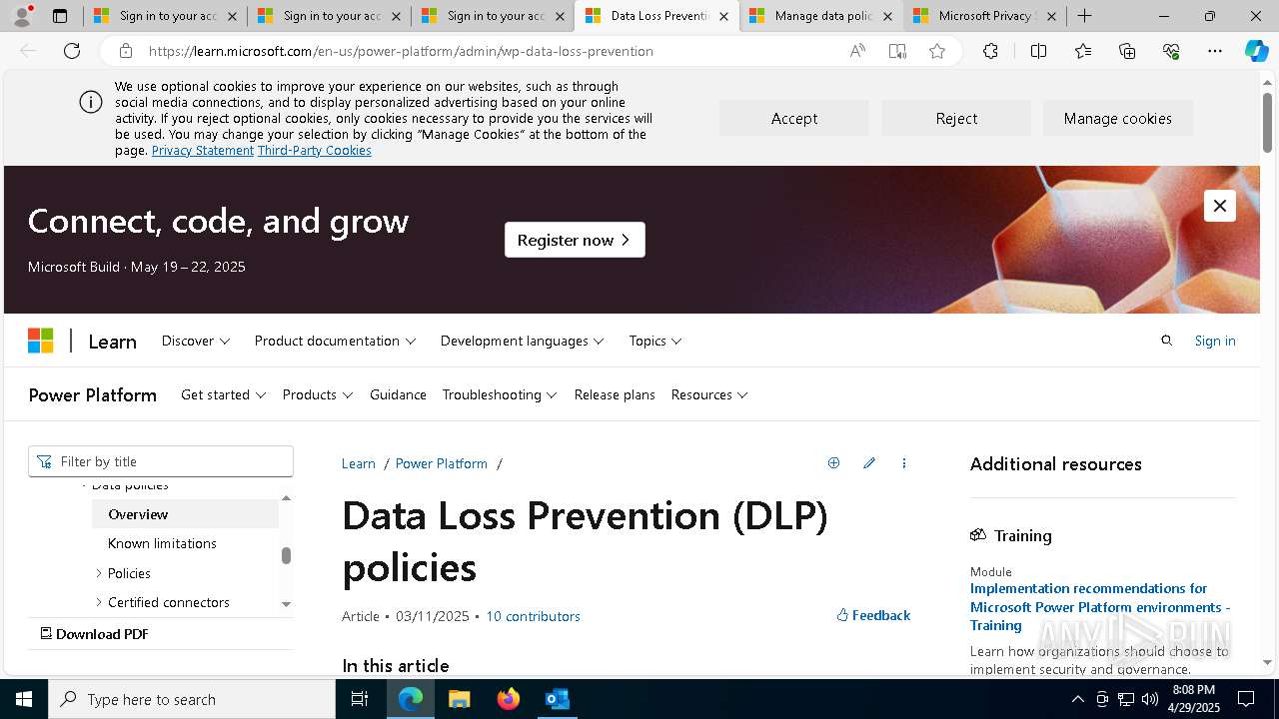Toggle the Split screen icon
Viewport: 1279px width, 719px height.
coord(1038,51)
